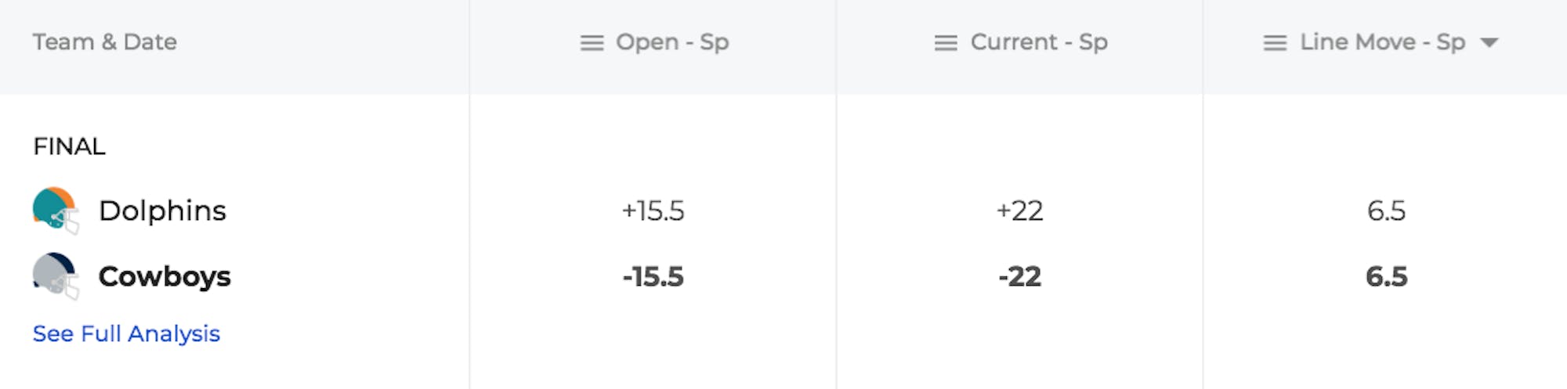Image resolution: width=1567 pixels, height=389 pixels.
Task: Select the Line Move - Sp header label
Action: (x=1382, y=42)
